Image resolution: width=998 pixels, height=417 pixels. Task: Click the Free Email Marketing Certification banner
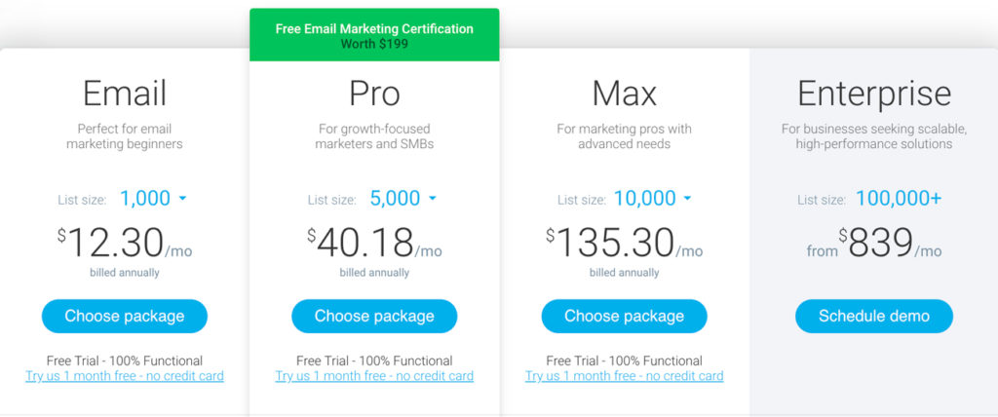click(x=374, y=36)
